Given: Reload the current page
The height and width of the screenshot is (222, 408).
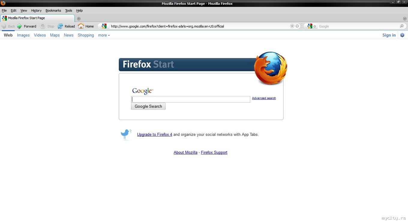Looking at the screenshot, I should point(66,26).
